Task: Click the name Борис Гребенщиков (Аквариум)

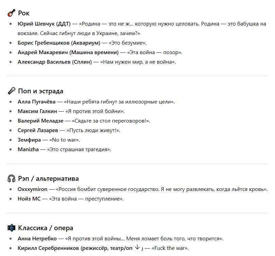Action: click(x=59, y=43)
